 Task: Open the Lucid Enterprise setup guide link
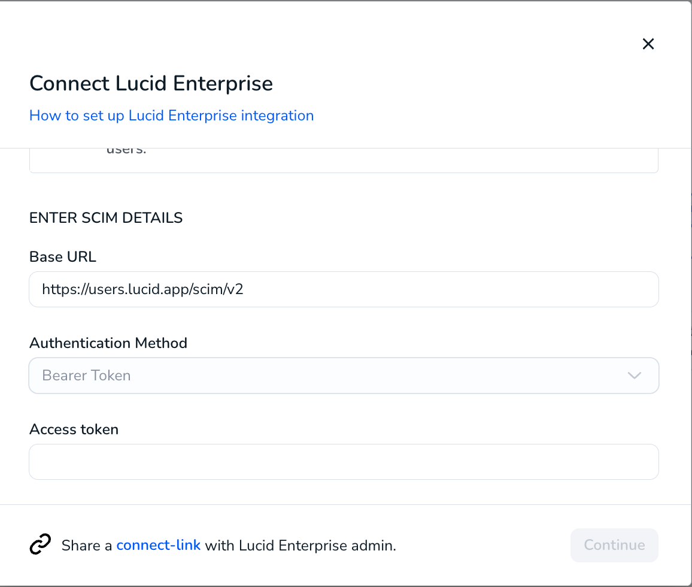click(x=171, y=116)
